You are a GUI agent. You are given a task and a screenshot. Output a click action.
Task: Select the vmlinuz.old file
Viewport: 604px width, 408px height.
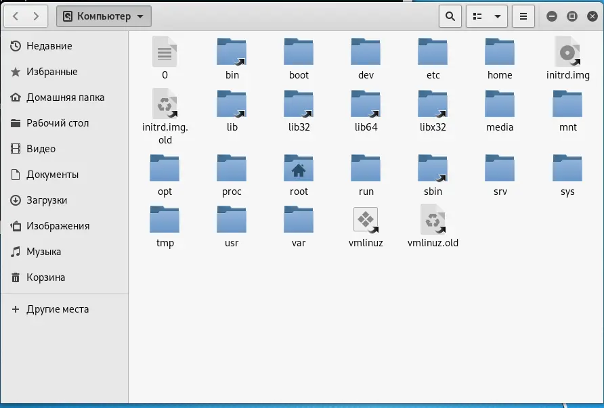pos(433,226)
